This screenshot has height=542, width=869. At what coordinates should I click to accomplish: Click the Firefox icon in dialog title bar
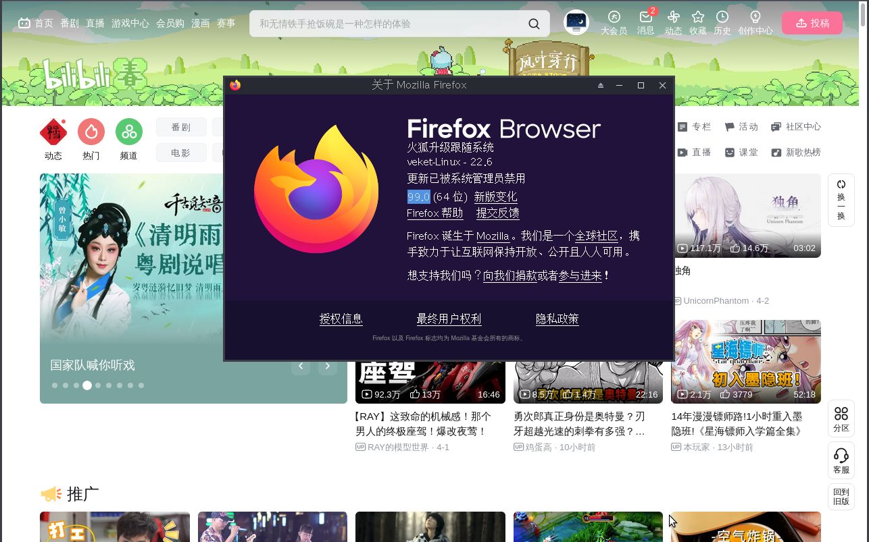(x=235, y=85)
